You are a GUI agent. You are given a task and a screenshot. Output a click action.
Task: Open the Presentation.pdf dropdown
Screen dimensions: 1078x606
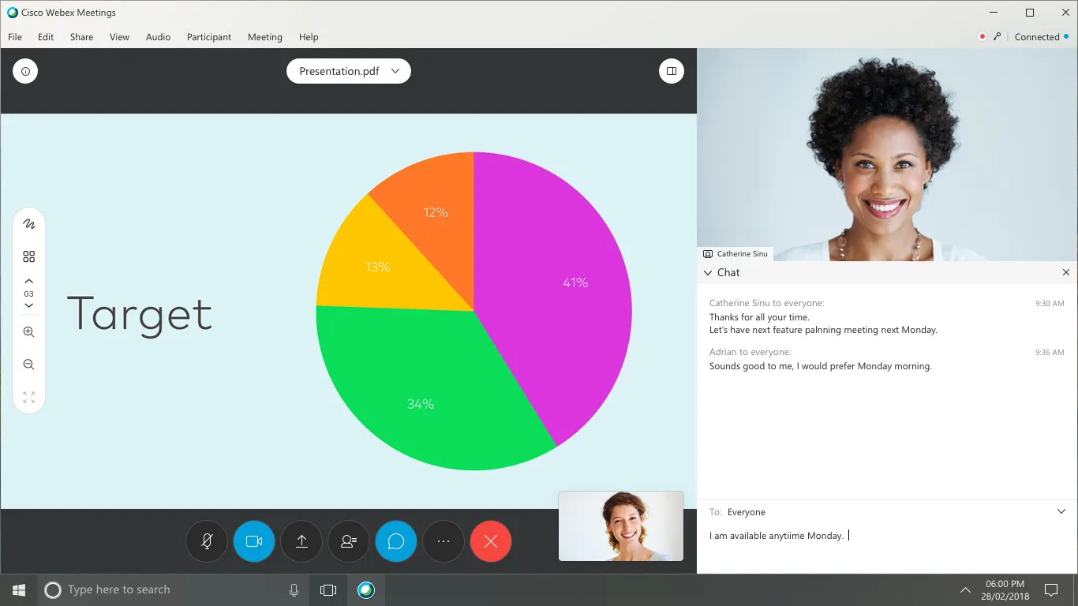pos(348,71)
